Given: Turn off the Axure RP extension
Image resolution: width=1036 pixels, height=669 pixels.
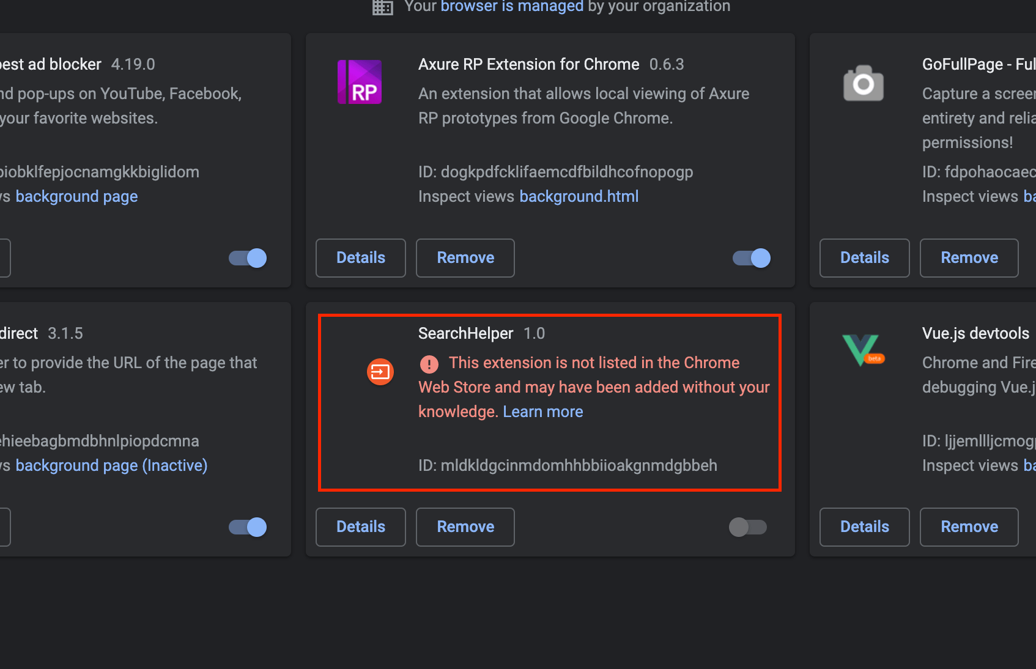Looking at the screenshot, I should [750, 258].
